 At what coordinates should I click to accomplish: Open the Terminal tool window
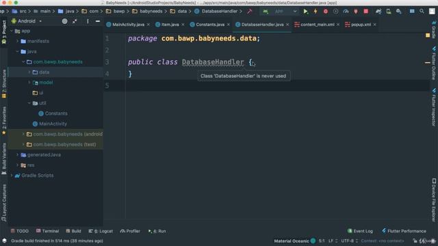pos(47,231)
